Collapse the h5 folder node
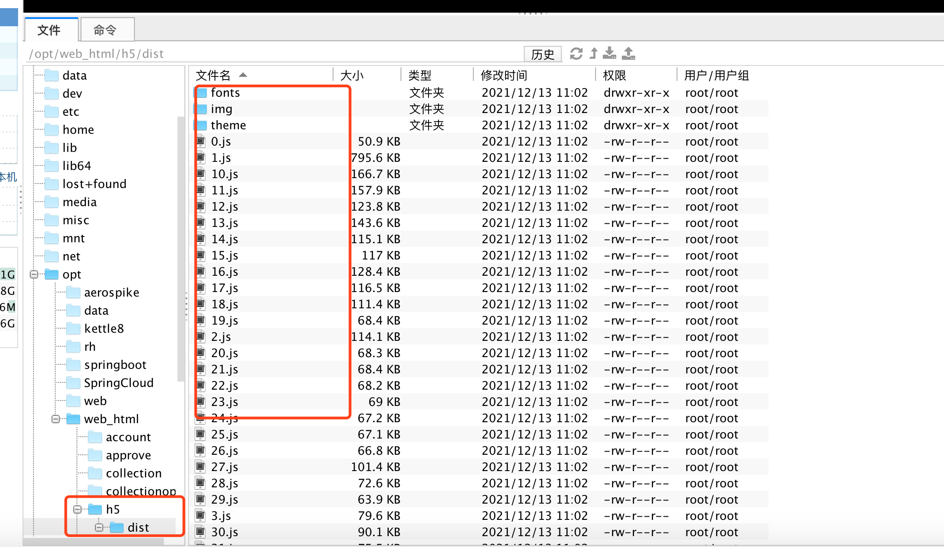The width and height of the screenshot is (944, 547). [77, 509]
